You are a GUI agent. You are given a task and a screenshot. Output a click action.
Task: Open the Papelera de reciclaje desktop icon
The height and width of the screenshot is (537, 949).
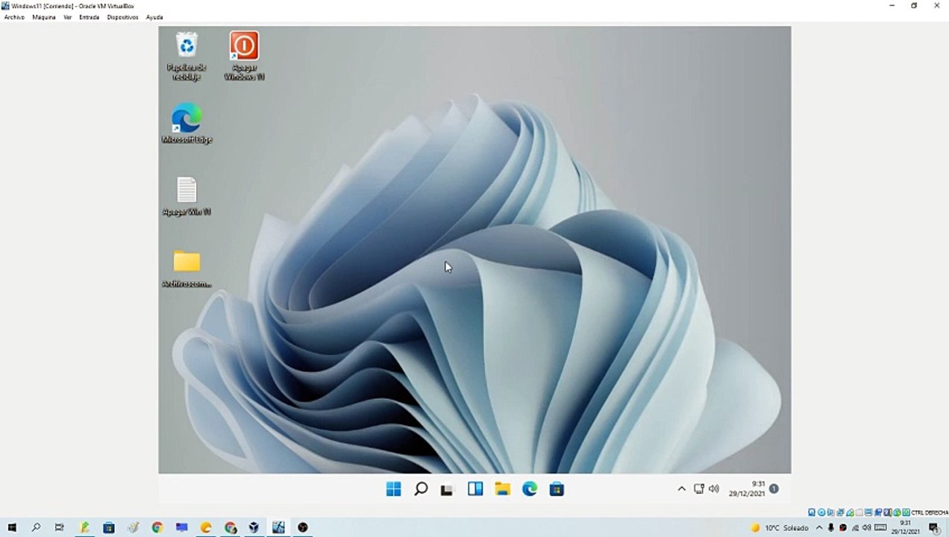(x=187, y=56)
